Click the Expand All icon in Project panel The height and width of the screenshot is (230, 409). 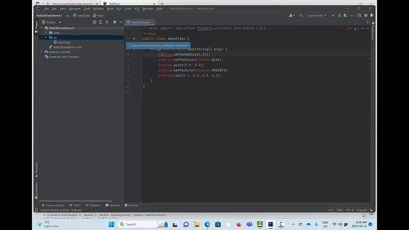(x=101, y=22)
